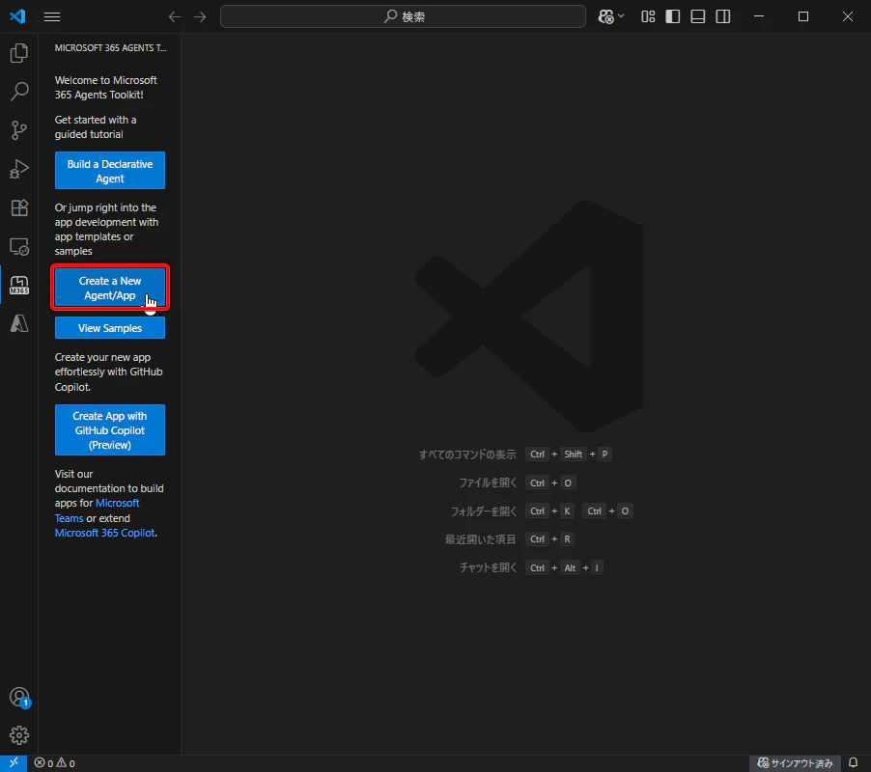The image size is (871, 772).
Task: Toggle the primary side bar
Action: point(673,16)
